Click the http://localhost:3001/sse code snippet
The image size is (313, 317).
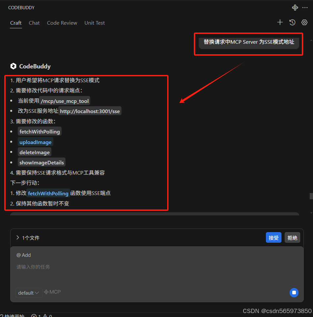(90, 111)
